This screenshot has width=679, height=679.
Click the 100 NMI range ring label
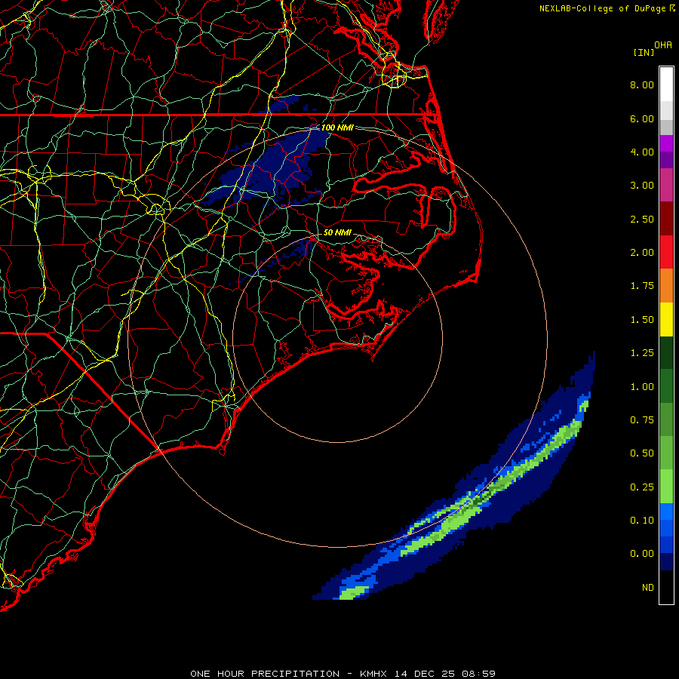(x=337, y=128)
